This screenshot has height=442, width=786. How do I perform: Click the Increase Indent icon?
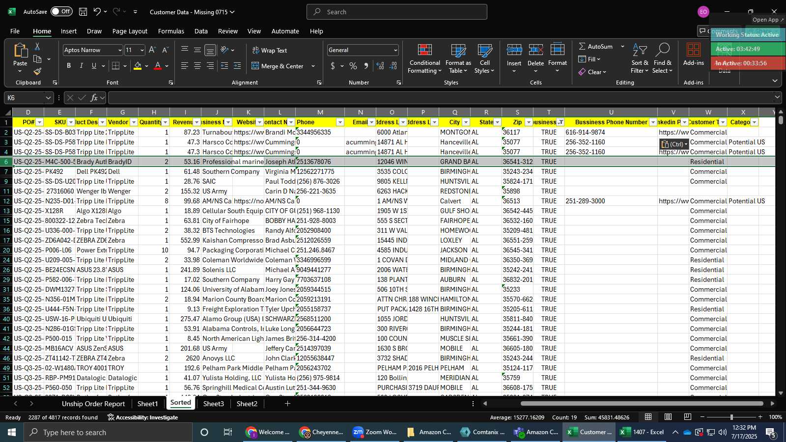[237, 66]
